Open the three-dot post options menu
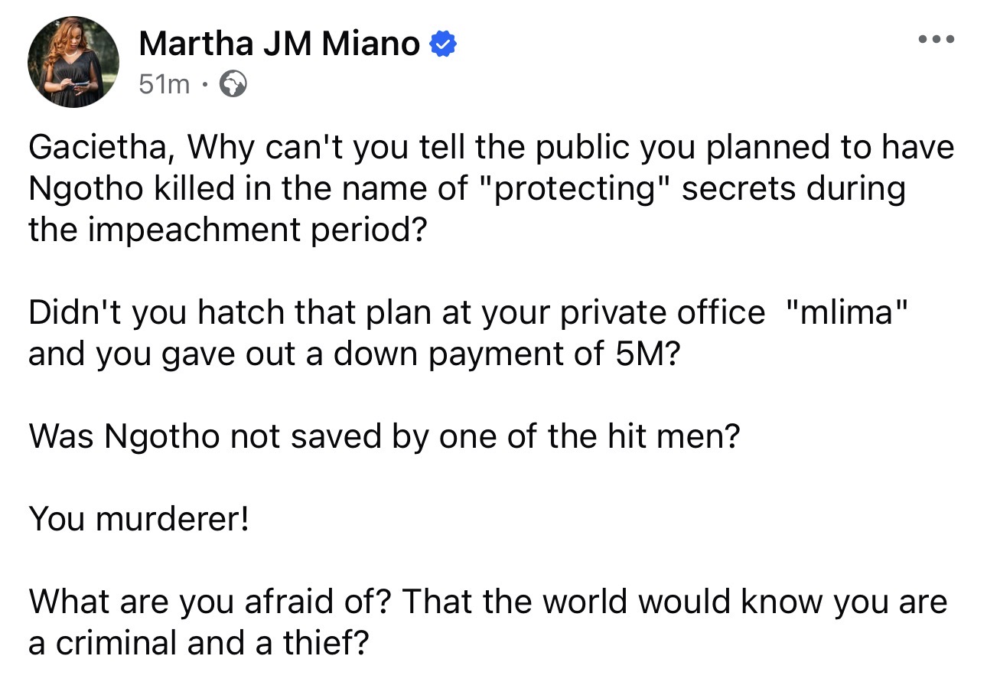Image resolution: width=987 pixels, height=682 pixels. point(937,39)
